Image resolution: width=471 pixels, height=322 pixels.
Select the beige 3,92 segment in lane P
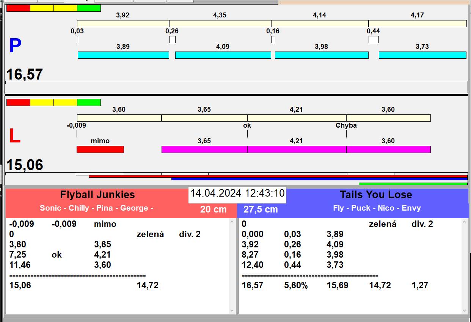coord(123,23)
